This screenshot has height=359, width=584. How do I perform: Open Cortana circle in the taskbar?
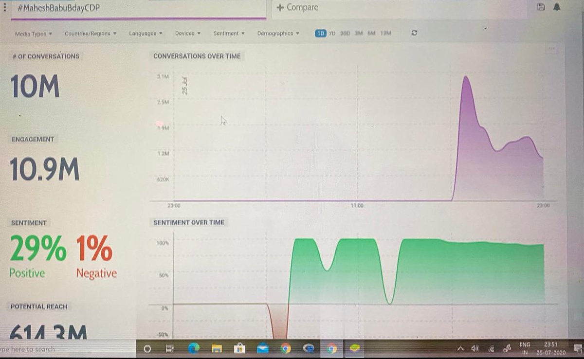[x=147, y=349]
